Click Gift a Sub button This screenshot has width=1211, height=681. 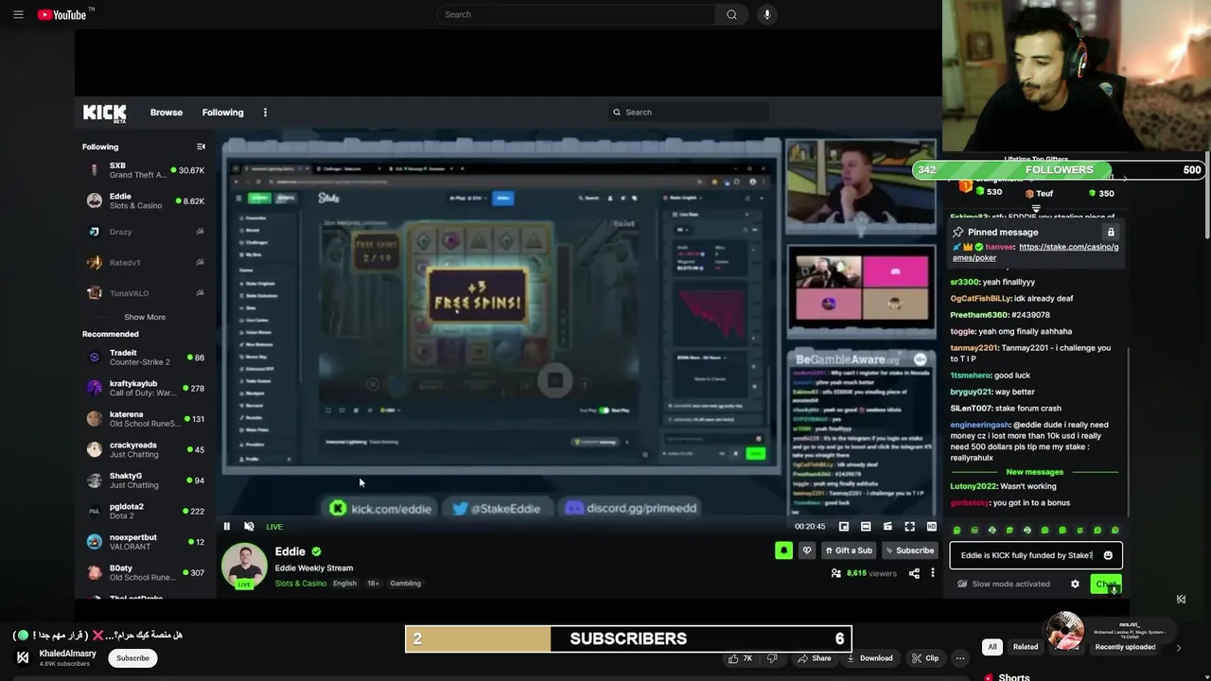[x=849, y=550]
